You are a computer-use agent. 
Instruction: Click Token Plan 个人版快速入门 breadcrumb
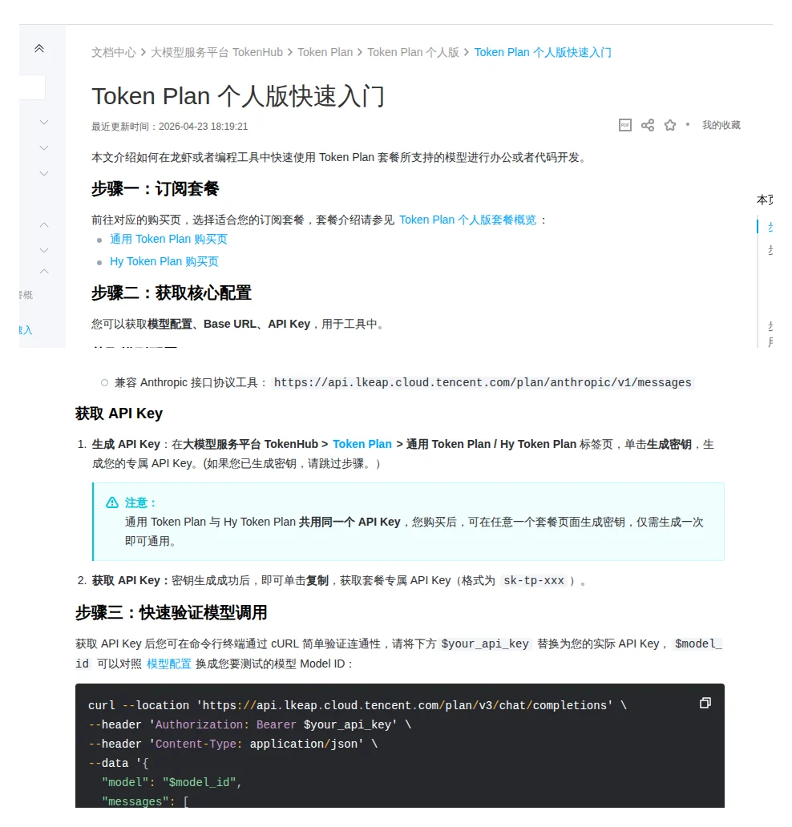(543, 52)
